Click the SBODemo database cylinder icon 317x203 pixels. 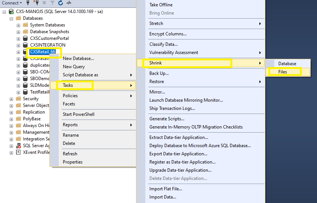[25, 78]
